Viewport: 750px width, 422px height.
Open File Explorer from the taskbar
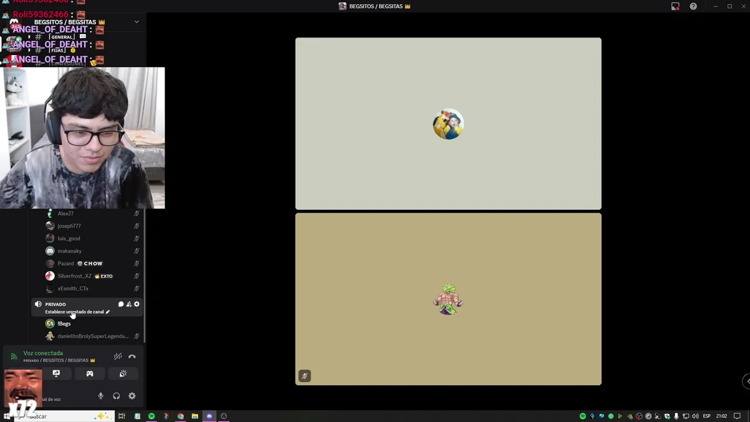pyautogui.click(x=195, y=417)
